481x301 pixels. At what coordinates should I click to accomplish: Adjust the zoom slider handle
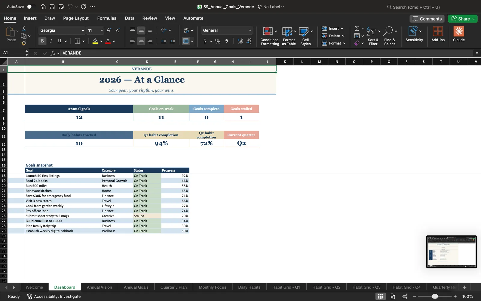tap(435, 296)
